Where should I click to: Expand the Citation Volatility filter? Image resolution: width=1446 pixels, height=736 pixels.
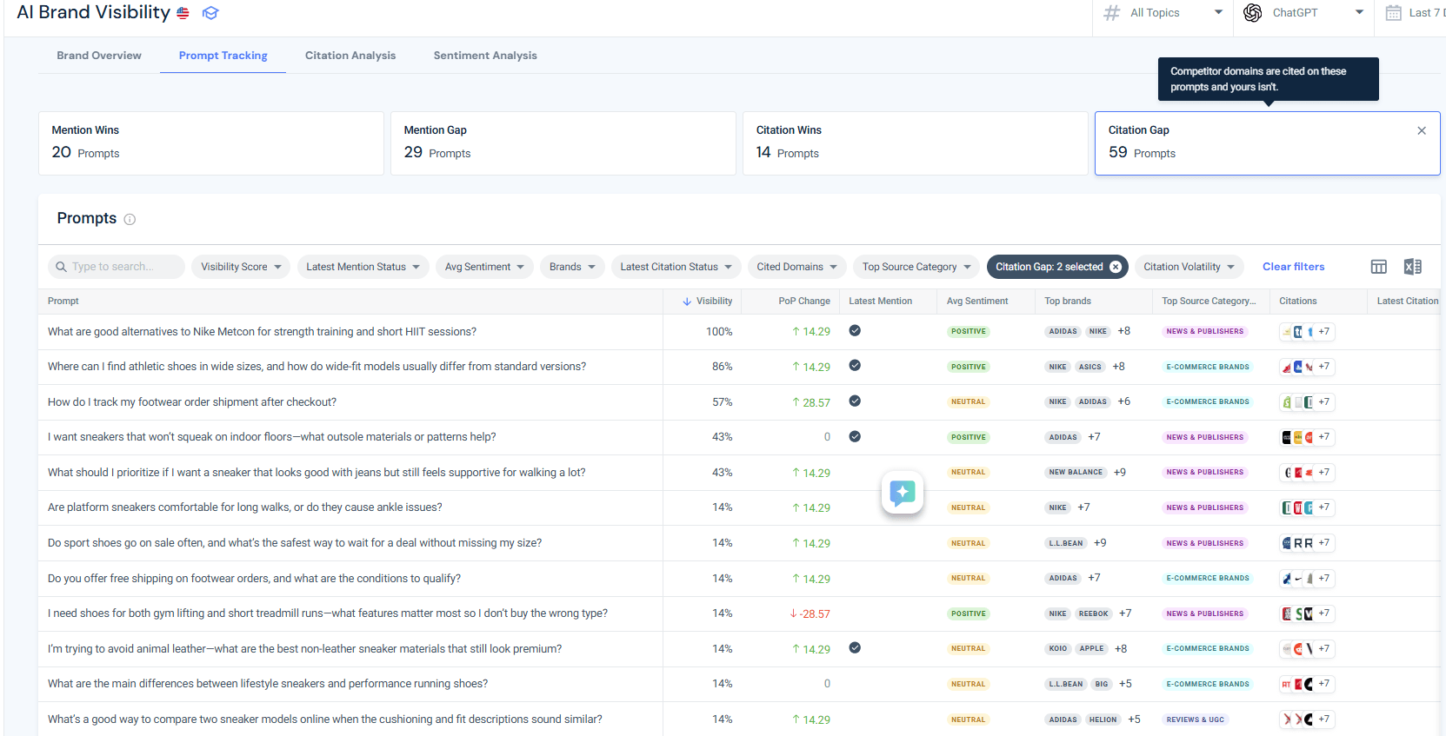coord(1189,267)
